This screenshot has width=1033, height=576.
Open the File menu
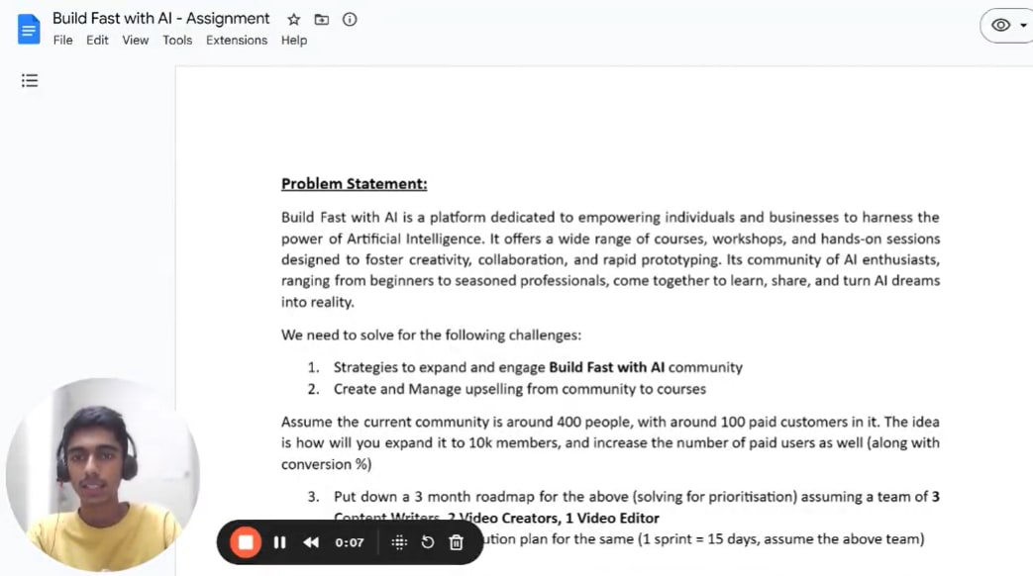tap(62, 41)
